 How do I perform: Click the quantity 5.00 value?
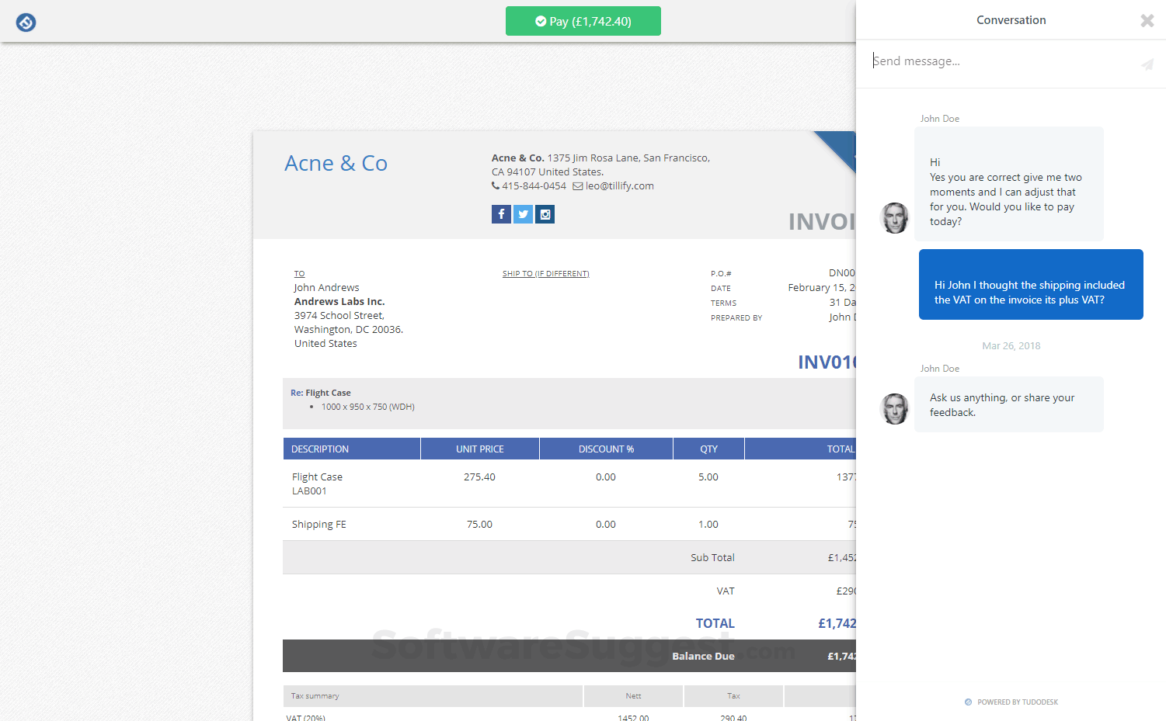708,477
